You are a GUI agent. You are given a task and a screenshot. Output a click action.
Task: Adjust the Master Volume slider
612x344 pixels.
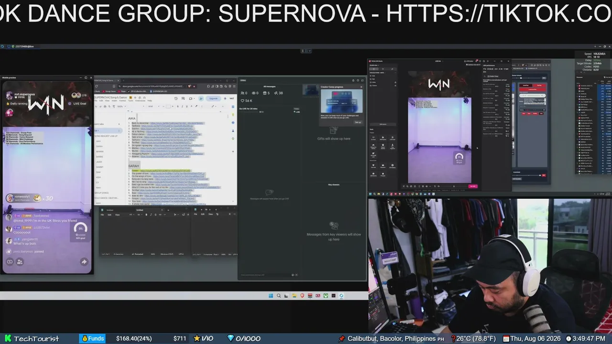(526, 78)
